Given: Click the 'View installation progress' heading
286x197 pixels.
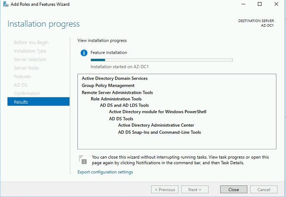Looking at the screenshot, I should click(x=102, y=40).
